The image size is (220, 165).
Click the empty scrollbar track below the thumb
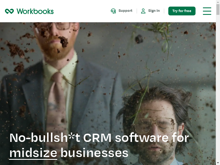click(x=218, y=88)
